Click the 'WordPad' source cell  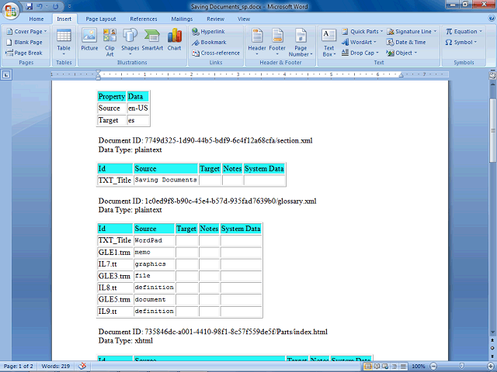(x=154, y=240)
